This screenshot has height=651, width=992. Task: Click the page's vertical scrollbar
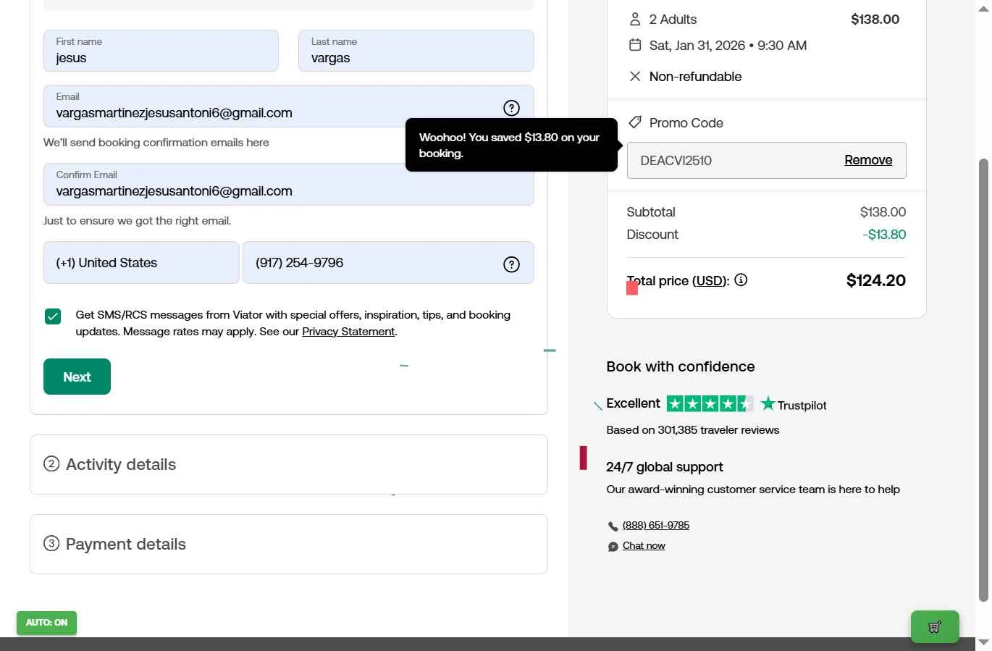[x=983, y=377]
